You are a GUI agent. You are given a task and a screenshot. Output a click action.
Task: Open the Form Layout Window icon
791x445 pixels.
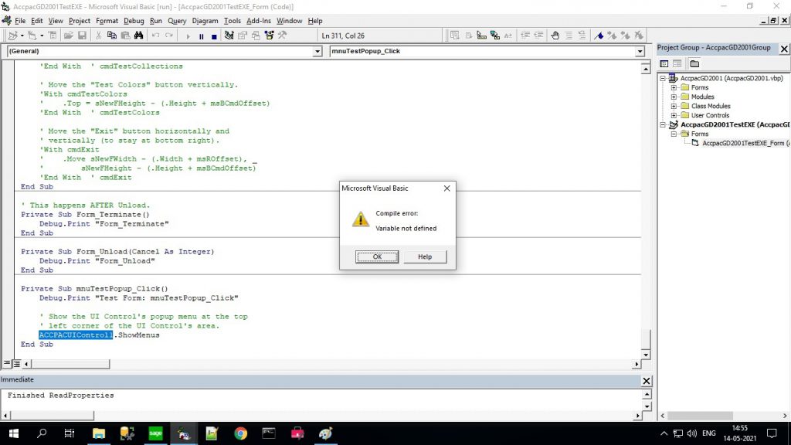click(x=256, y=36)
